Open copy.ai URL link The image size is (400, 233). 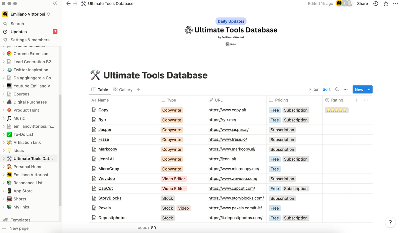coord(227,110)
